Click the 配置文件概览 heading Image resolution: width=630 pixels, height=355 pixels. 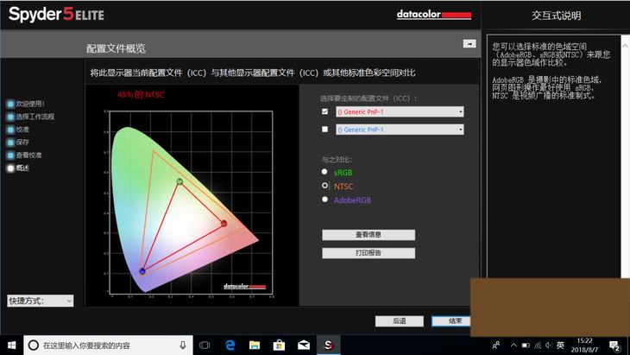(x=116, y=48)
